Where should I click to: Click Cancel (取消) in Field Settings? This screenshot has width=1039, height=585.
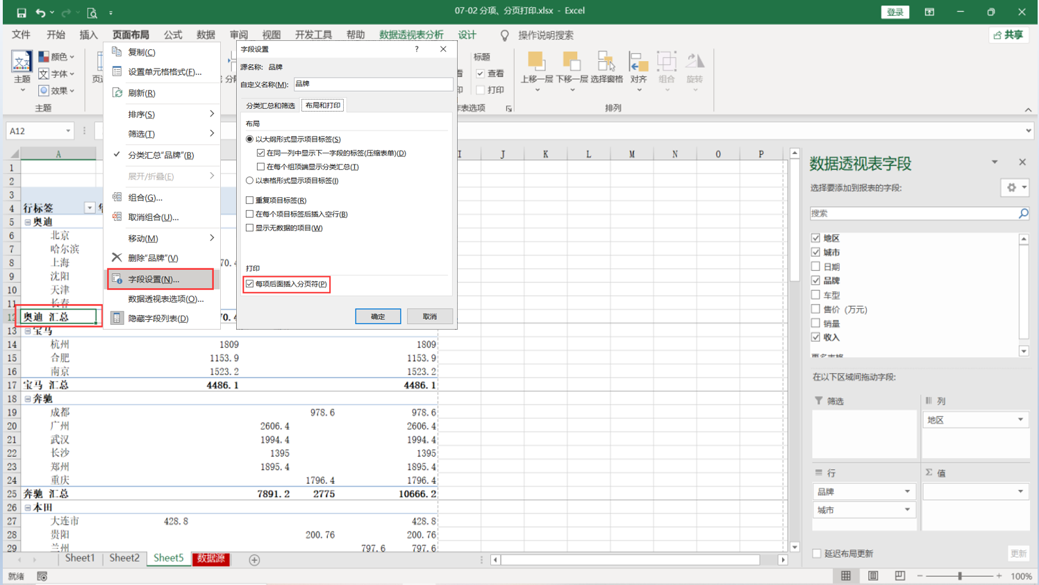pos(430,316)
